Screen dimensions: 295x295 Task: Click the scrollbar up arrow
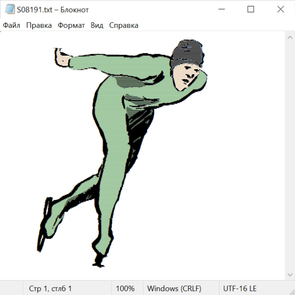(290, 37)
